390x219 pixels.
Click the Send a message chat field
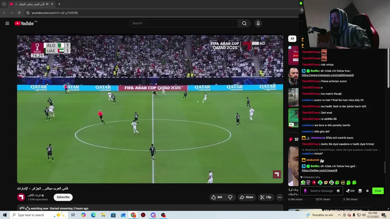pos(322,191)
